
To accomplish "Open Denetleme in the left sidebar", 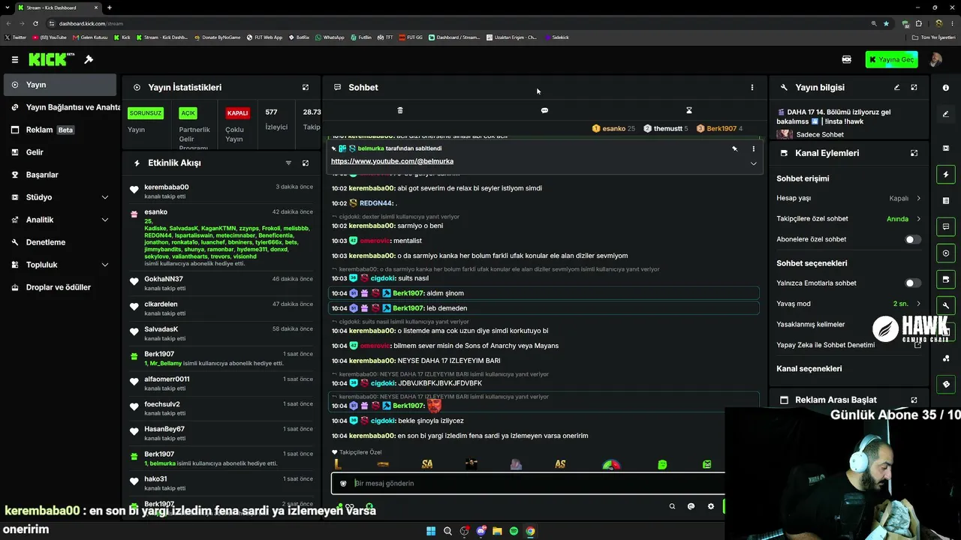I will (60, 242).
